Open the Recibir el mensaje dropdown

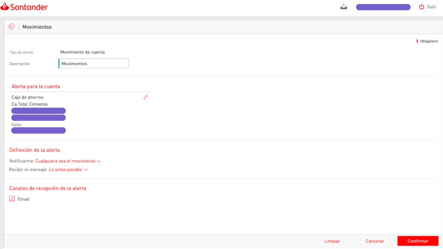coord(68,169)
